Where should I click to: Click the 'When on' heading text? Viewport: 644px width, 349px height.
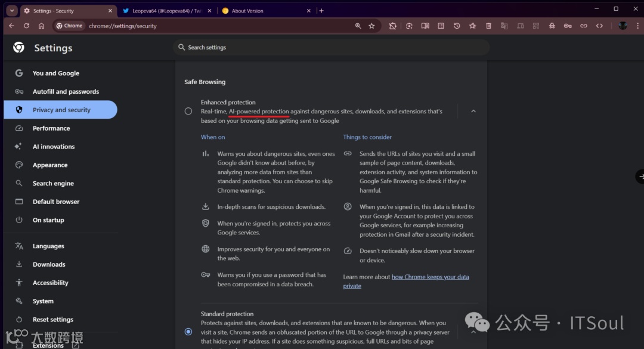(x=213, y=137)
